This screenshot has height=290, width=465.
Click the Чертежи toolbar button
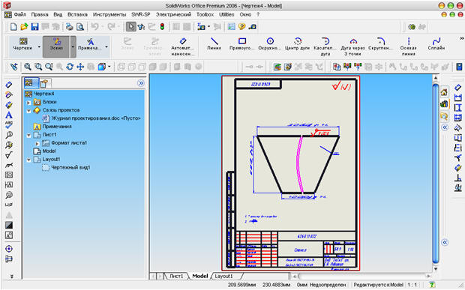tap(22, 44)
